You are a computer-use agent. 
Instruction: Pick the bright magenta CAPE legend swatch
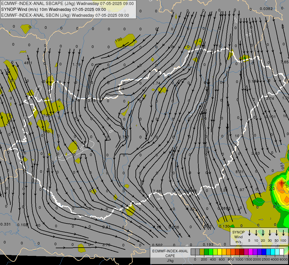[x=251, y=252]
